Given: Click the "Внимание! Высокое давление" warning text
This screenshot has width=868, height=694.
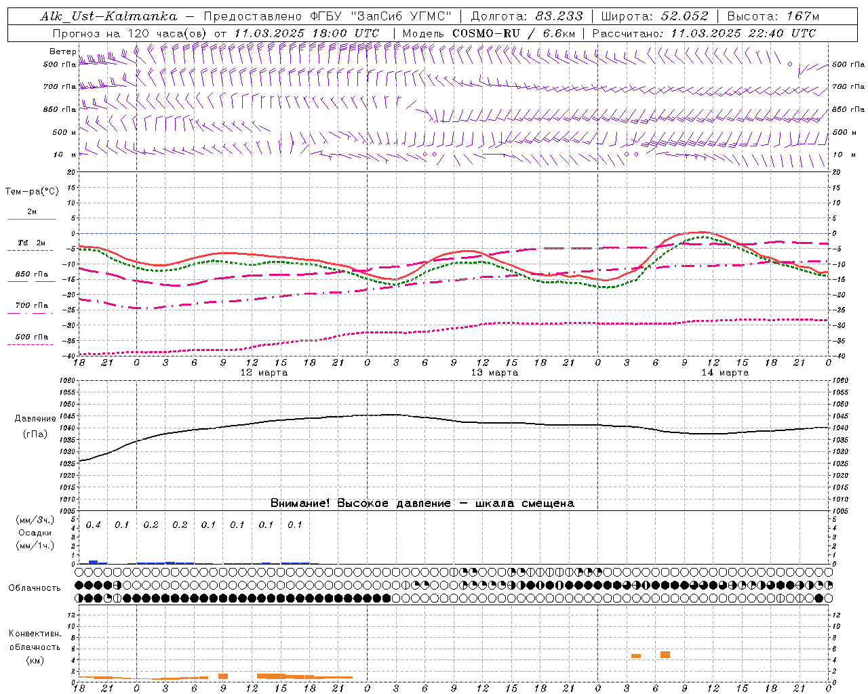Looking at the screenshot, I should click(361, 504).
